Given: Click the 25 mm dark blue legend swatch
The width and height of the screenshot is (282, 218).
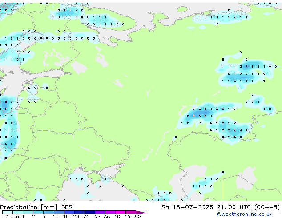Looking at the screenshot, I should 89,212.
